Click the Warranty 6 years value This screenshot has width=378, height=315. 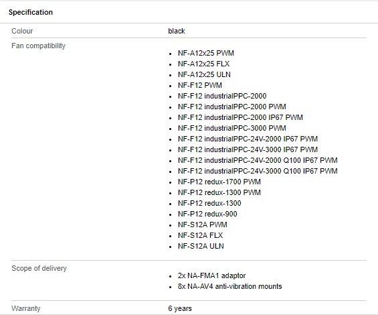pyautogui.click(x=180, y=308)
